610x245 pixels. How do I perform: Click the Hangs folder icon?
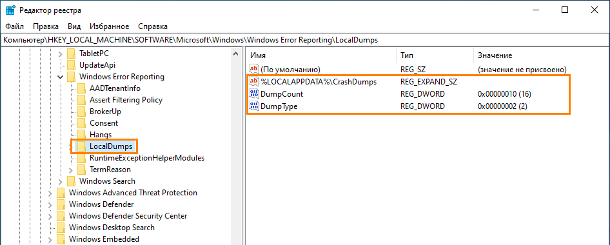pyautogui.click(x=81, y=135)
